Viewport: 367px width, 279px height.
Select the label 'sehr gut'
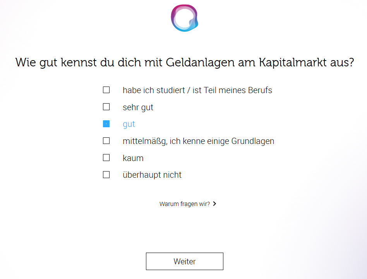coord(138,107)
